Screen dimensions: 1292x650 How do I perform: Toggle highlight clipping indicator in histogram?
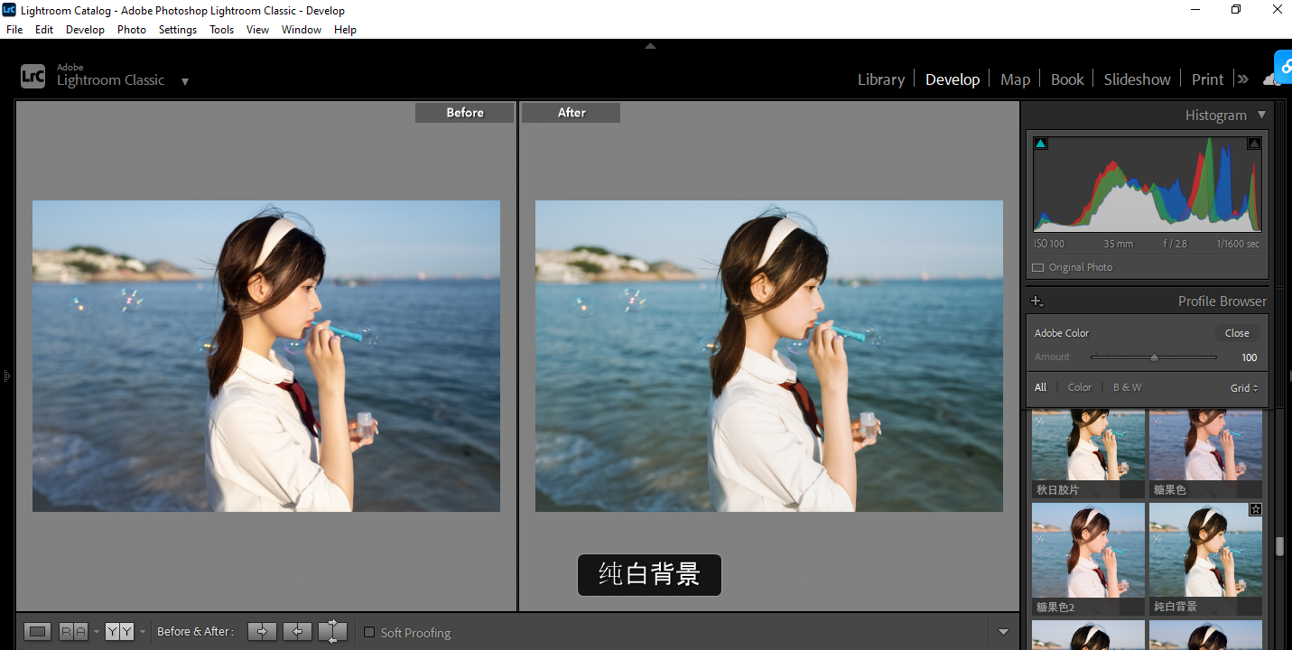(1254, 144)
